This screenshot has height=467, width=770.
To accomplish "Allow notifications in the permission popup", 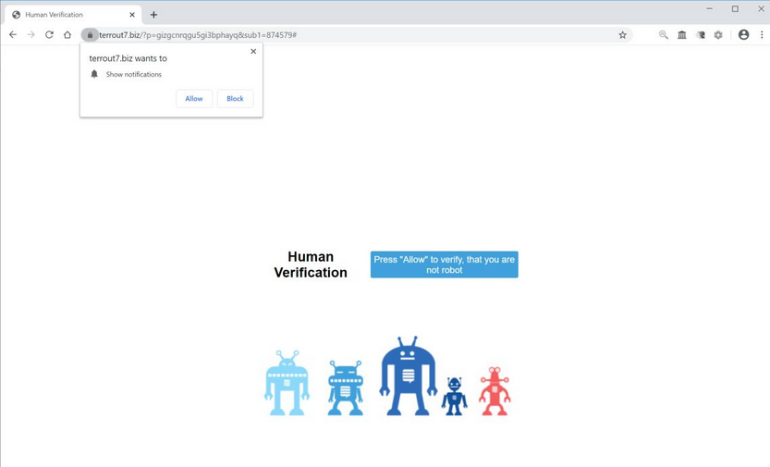I will click(194, 98).
